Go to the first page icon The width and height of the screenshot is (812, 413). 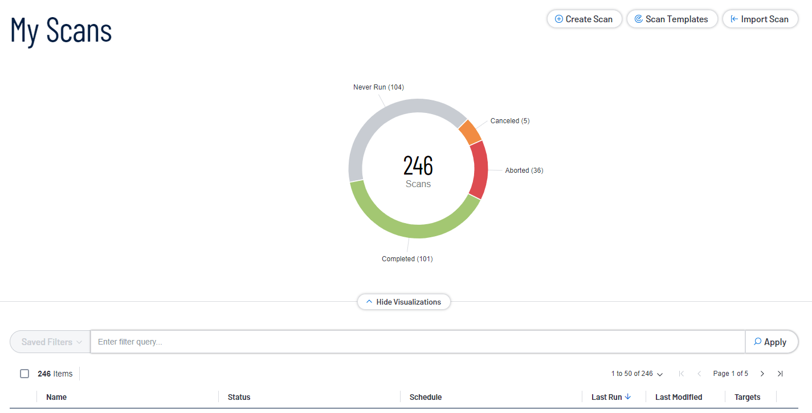tap(682, 374)
